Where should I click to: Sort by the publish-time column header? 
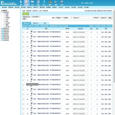[80, 29]
